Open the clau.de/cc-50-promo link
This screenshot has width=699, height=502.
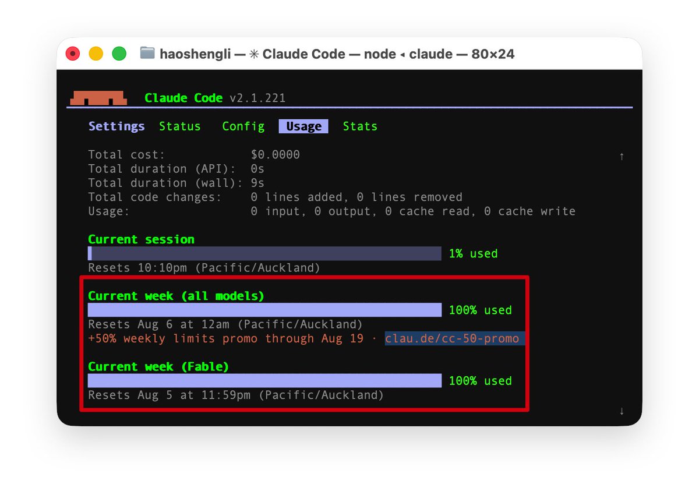pos(452,338)
